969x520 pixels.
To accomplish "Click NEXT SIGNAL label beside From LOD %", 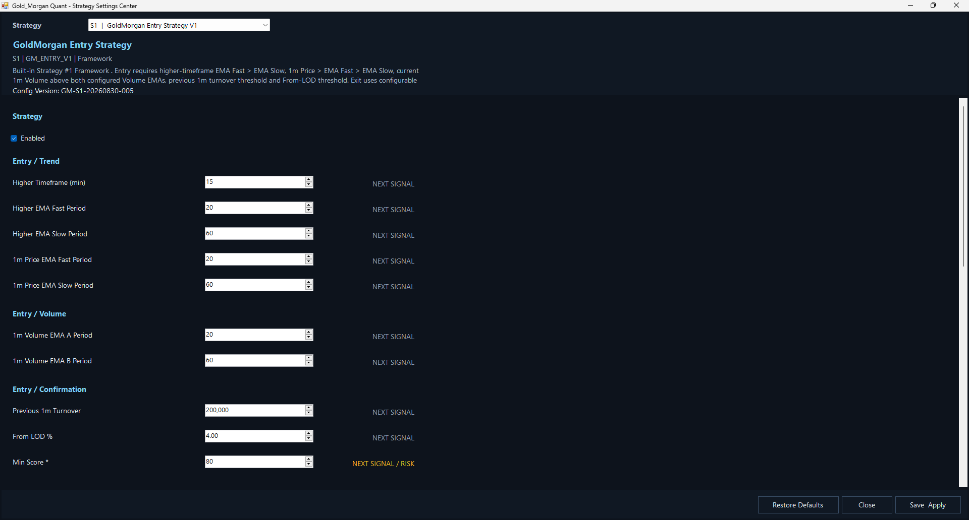I will tap(393, 438).
